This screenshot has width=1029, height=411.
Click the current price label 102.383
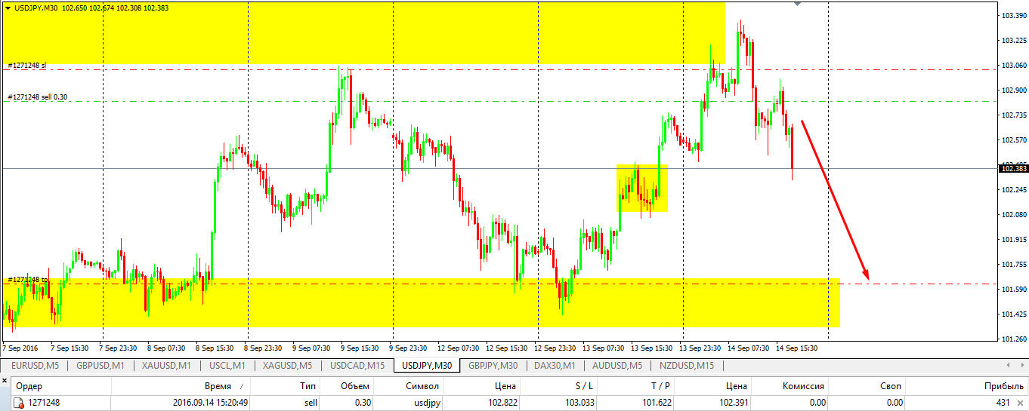click(1012, 168)
